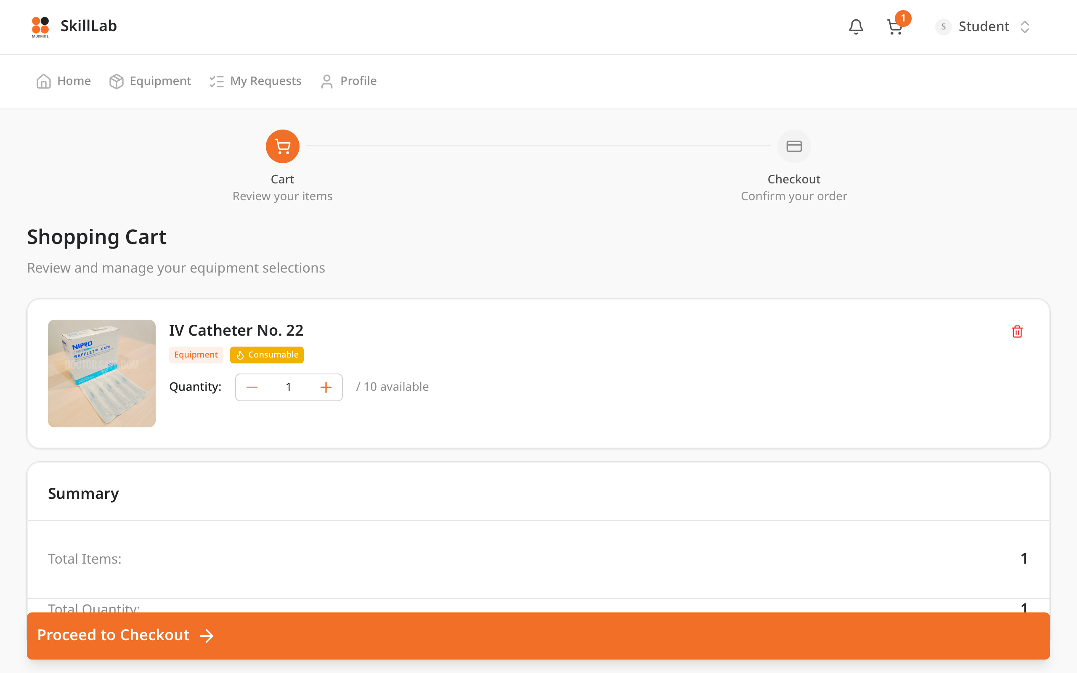1077x673 pixels.
Task: Click the Consumable badge
Action: [267, 355]
